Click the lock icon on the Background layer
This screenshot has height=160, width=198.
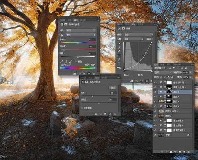(x=188, y=135)
